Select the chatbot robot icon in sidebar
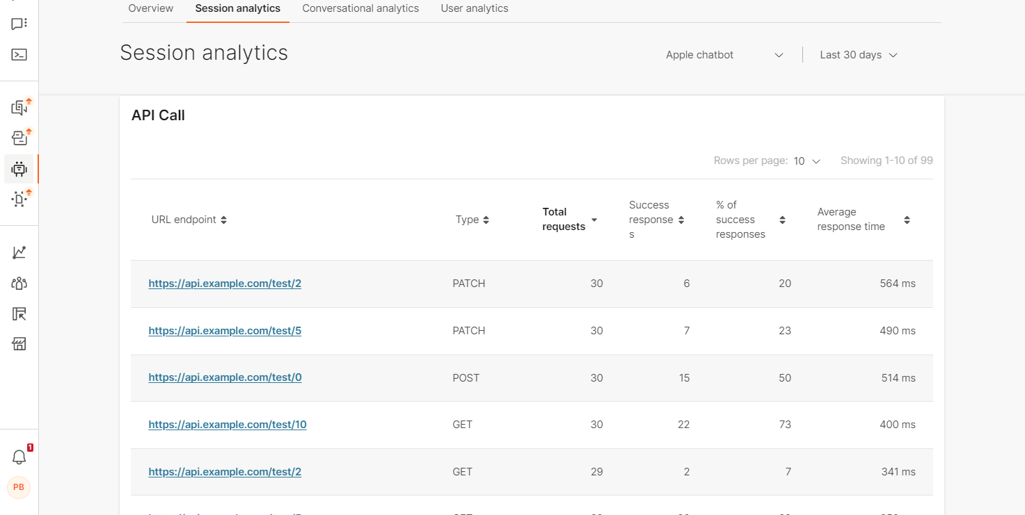The width and height of the screenshot is (1025, 515). point(19,169)
